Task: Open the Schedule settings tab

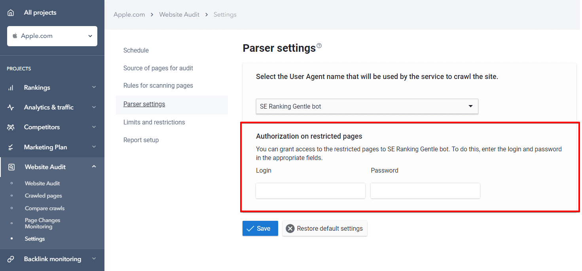Action: click(x=136, y=51)
